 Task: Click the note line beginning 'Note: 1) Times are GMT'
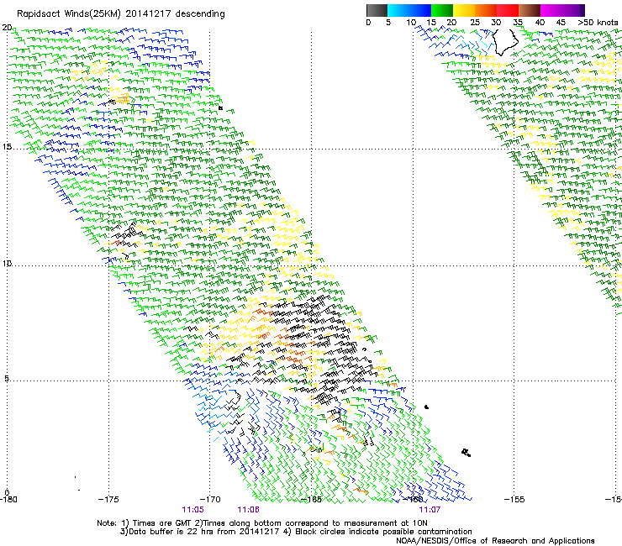click(262, 523)
